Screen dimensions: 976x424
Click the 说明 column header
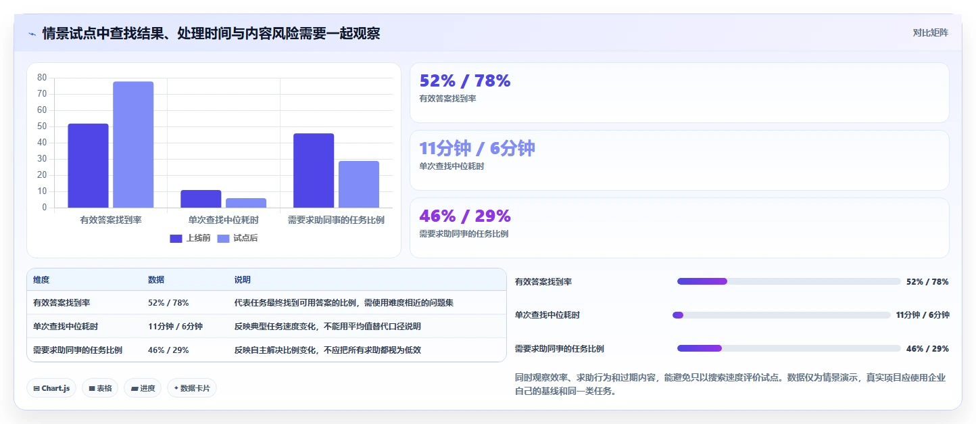coord(243,280)
